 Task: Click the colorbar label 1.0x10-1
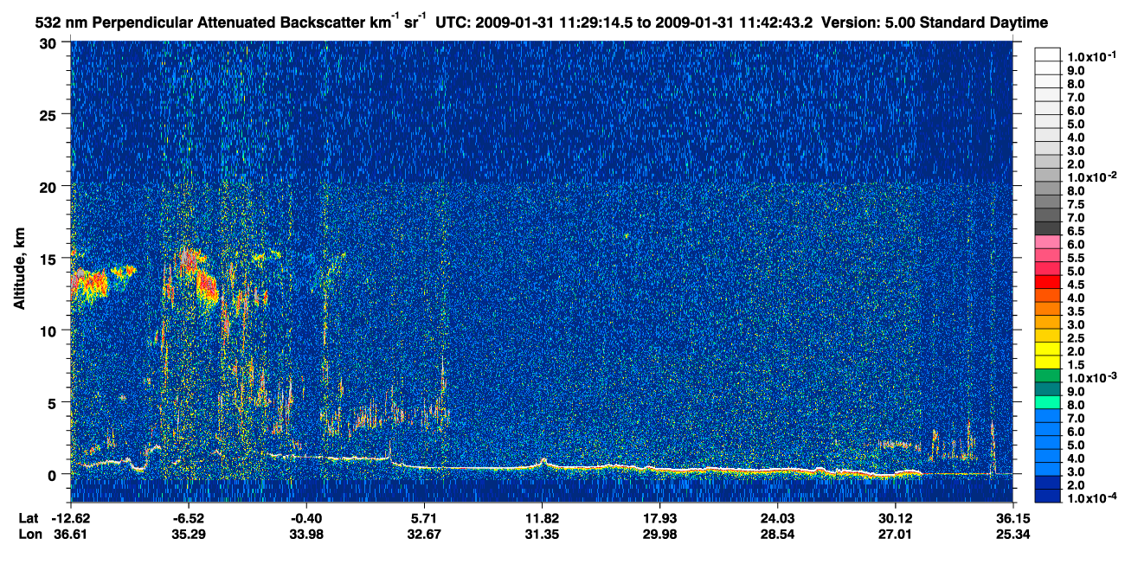pos(1092,55)
